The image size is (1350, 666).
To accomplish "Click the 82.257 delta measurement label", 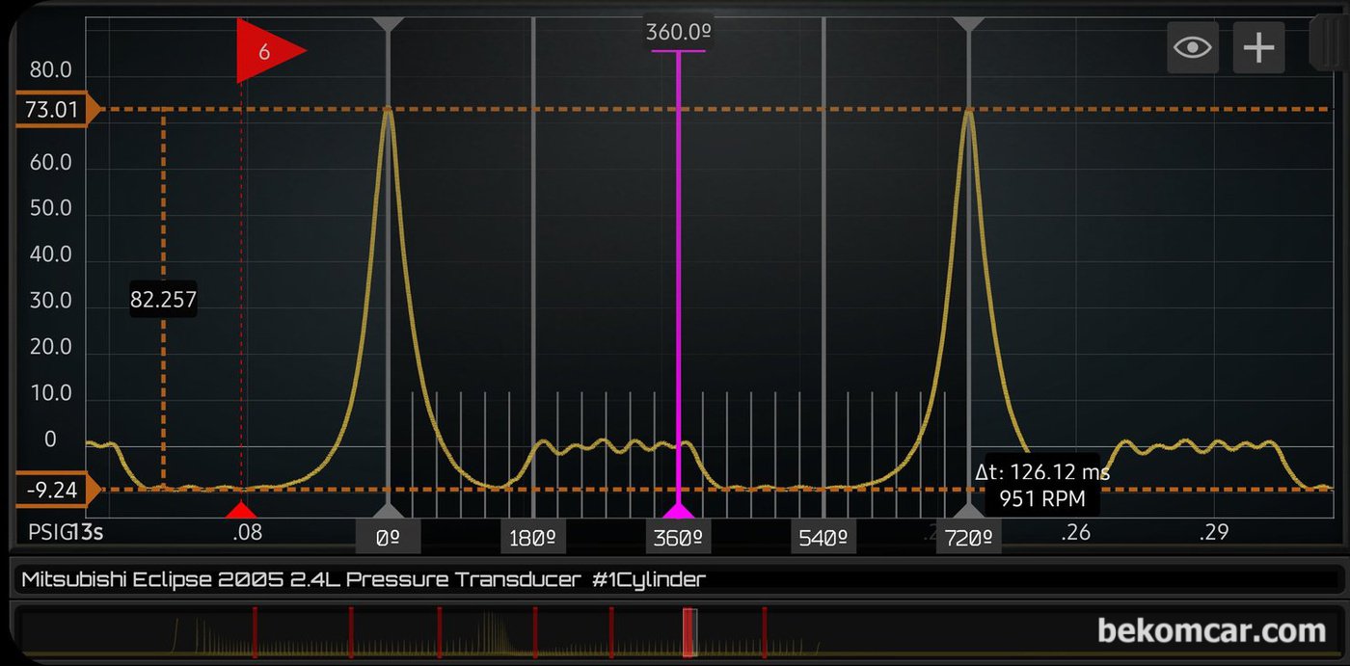I will [x=164, y=300].
